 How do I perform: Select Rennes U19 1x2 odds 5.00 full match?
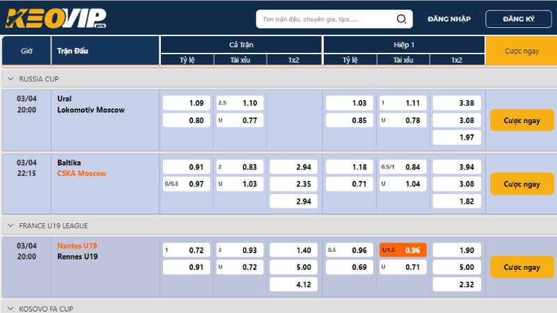[x=294, y=267]
